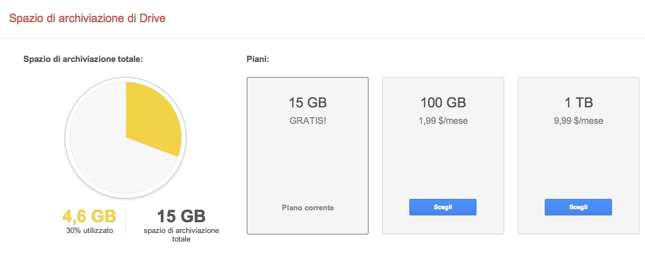
Task: Click the 'Piano corrente' label
Action: pos(307,207)
